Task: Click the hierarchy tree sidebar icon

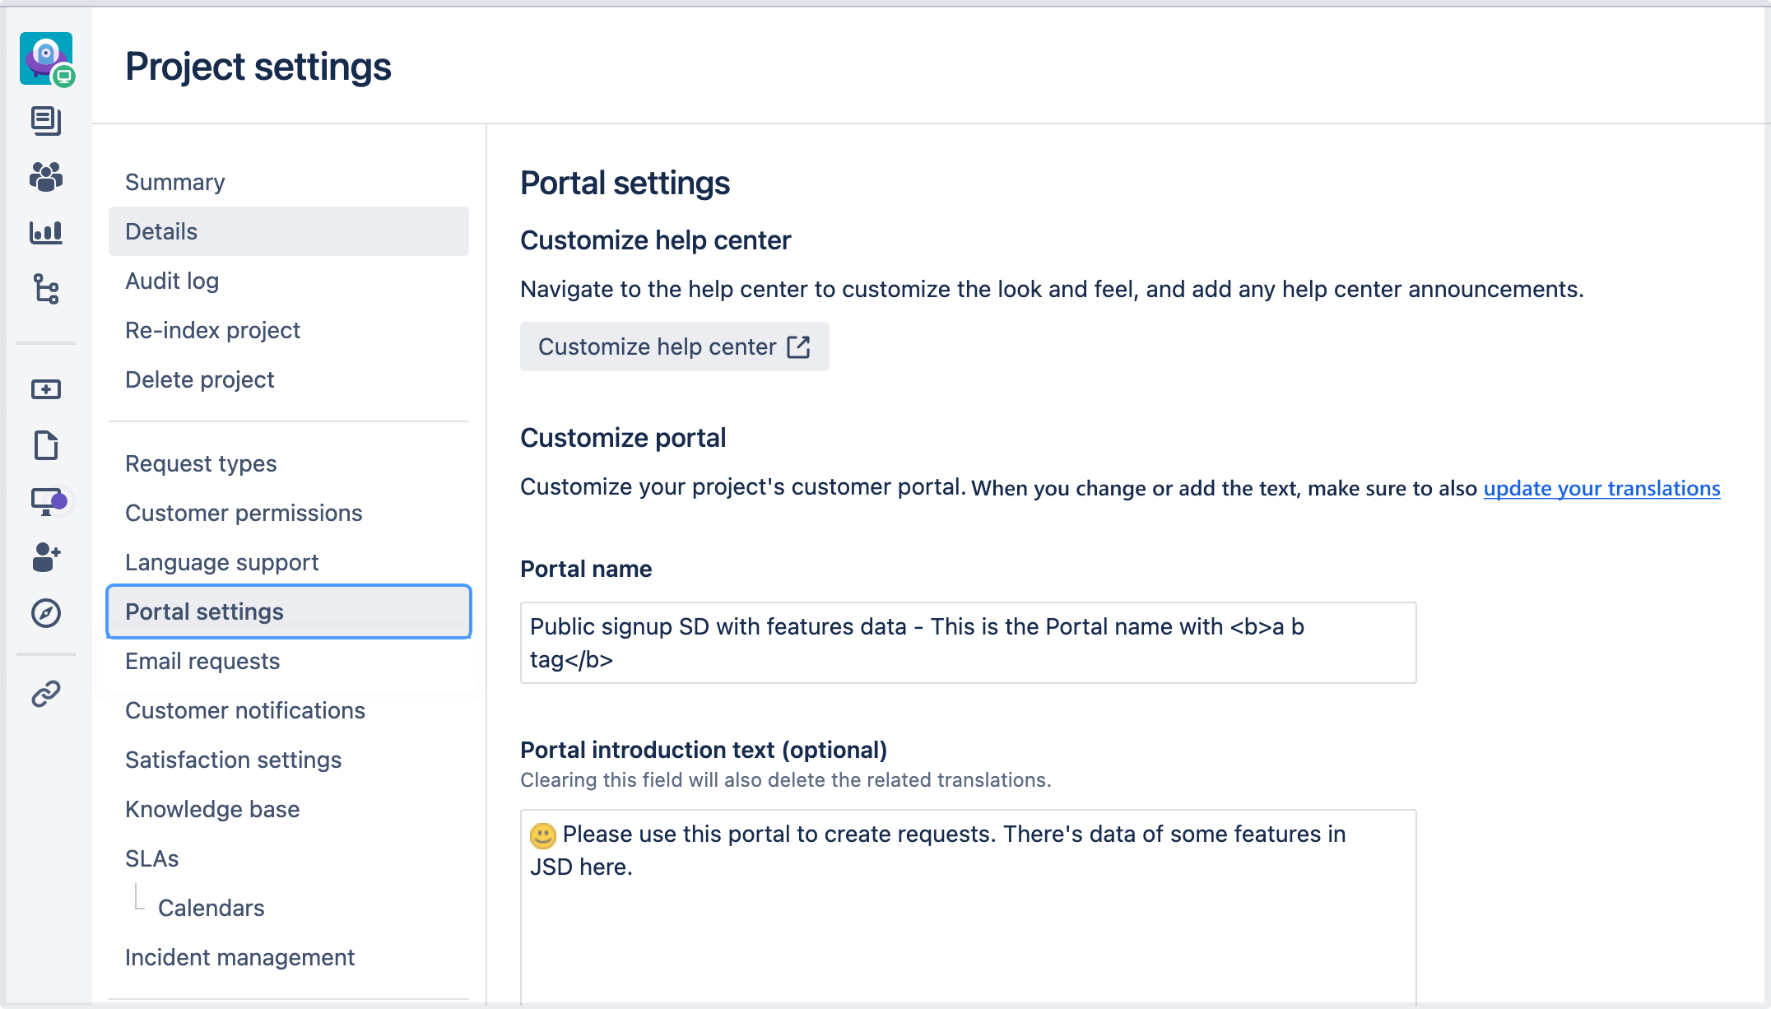Action: tap(46, 289)
